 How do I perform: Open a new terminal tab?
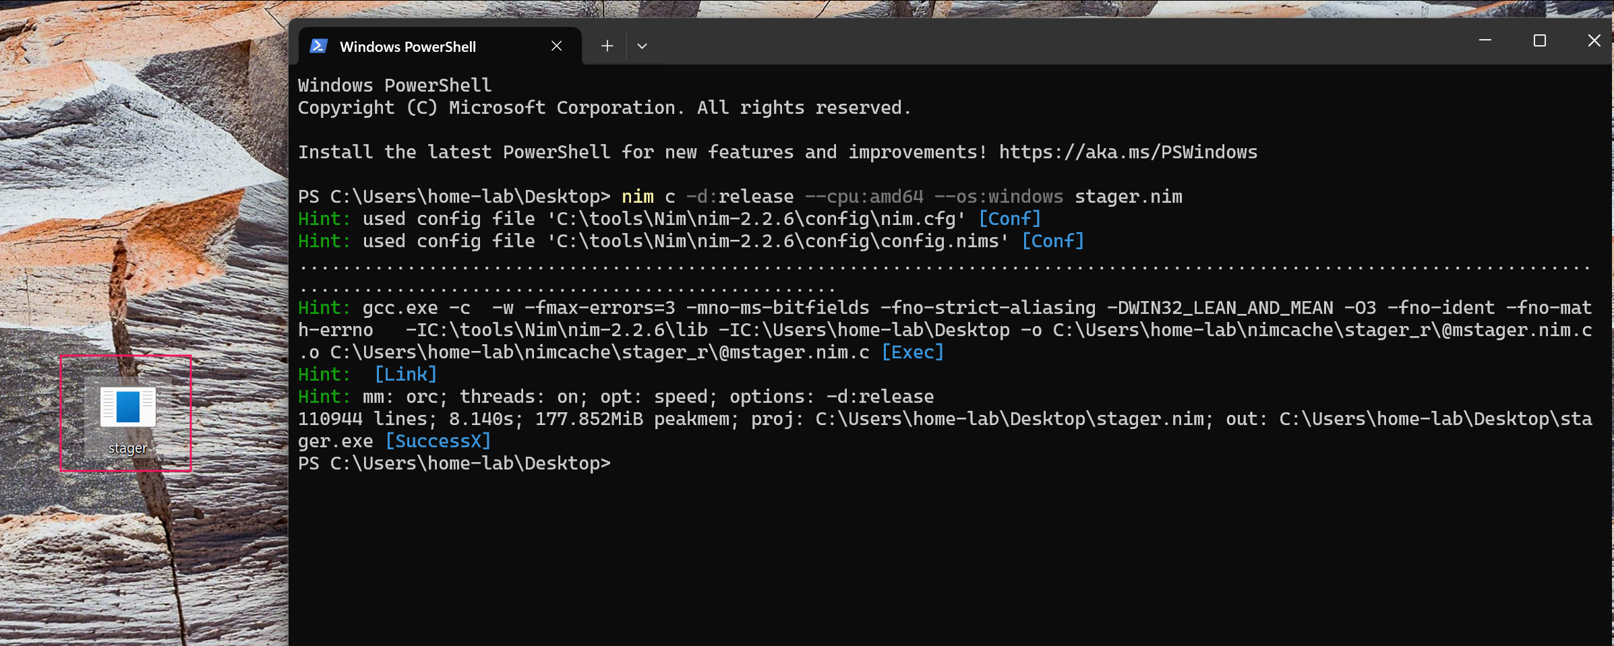click(607, 46)
